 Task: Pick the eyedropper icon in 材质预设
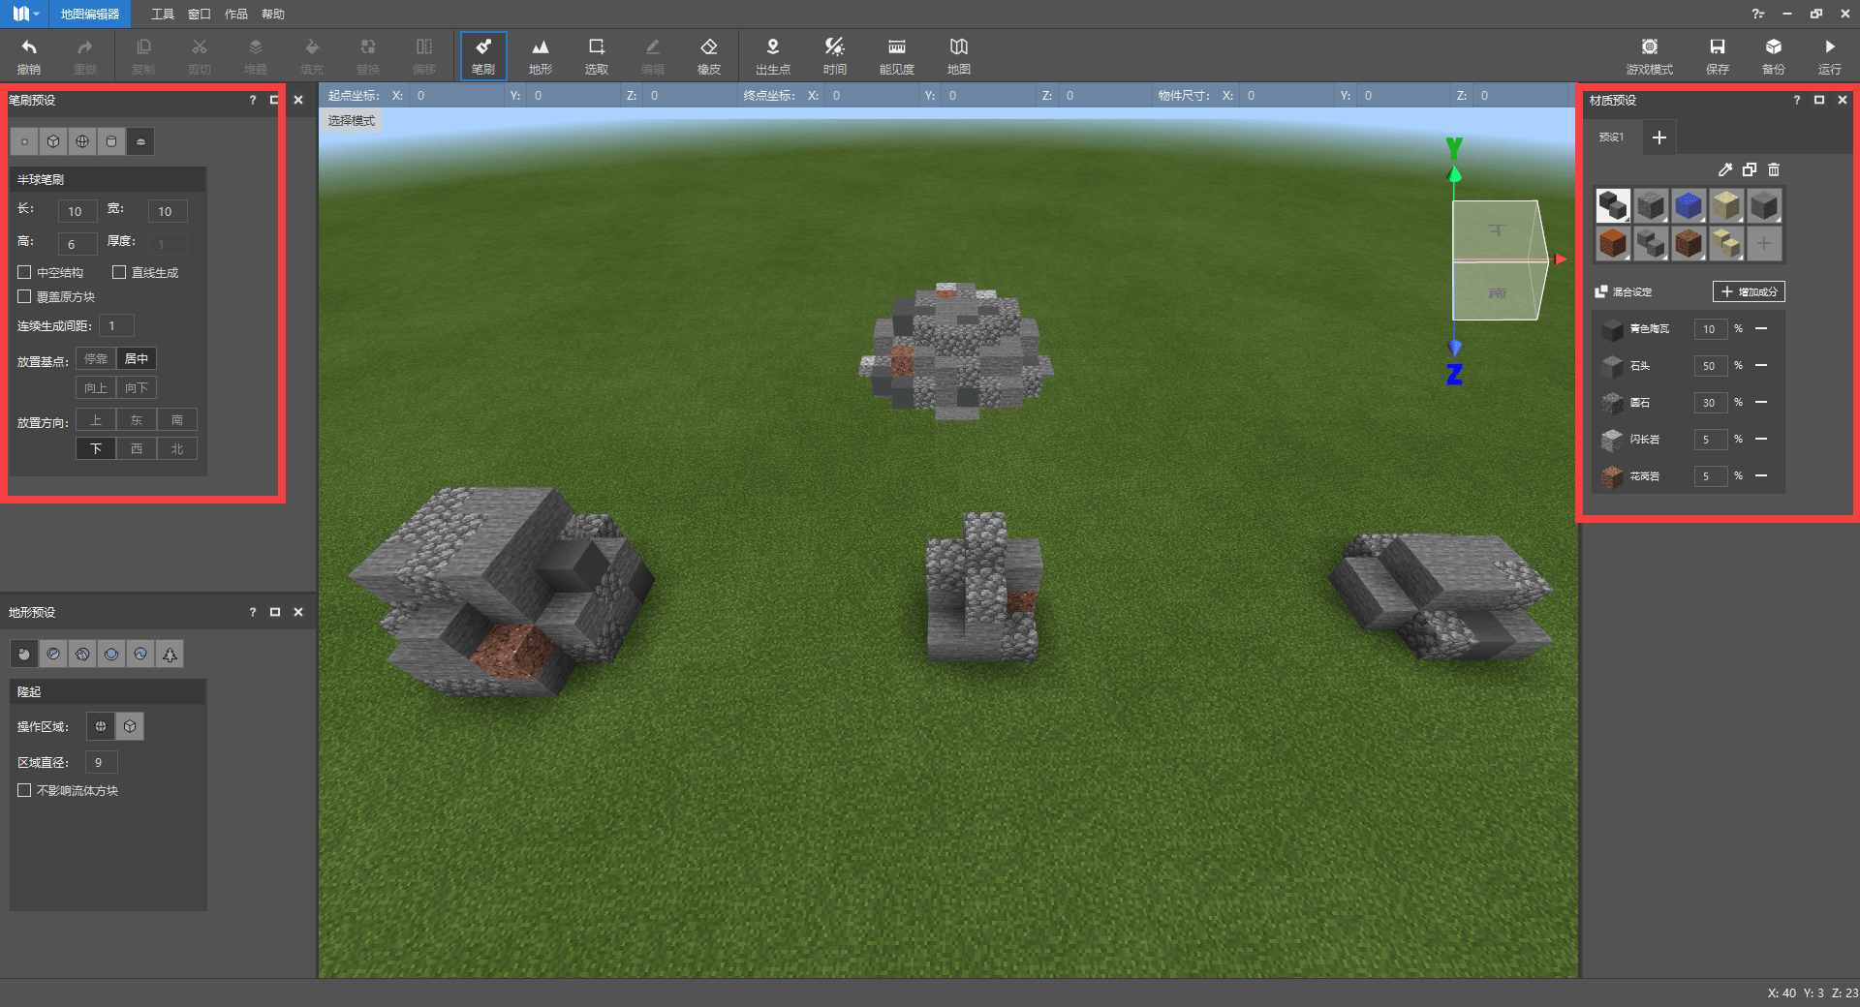[x=1724, y=169]
